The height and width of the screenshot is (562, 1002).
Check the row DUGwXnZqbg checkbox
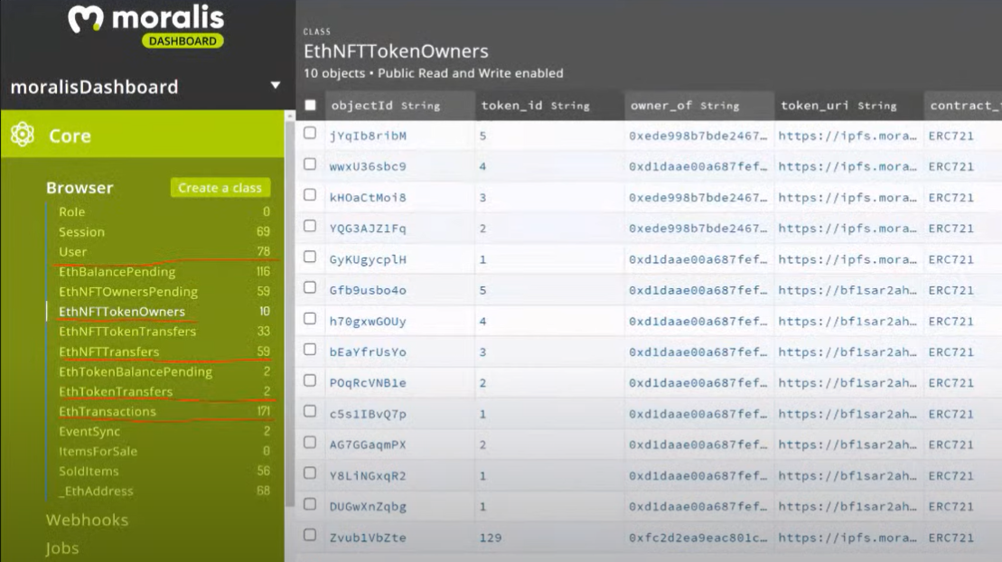coord(310,504)
